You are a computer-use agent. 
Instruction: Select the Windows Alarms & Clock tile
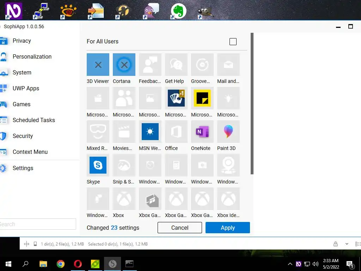tap(150, 165)
